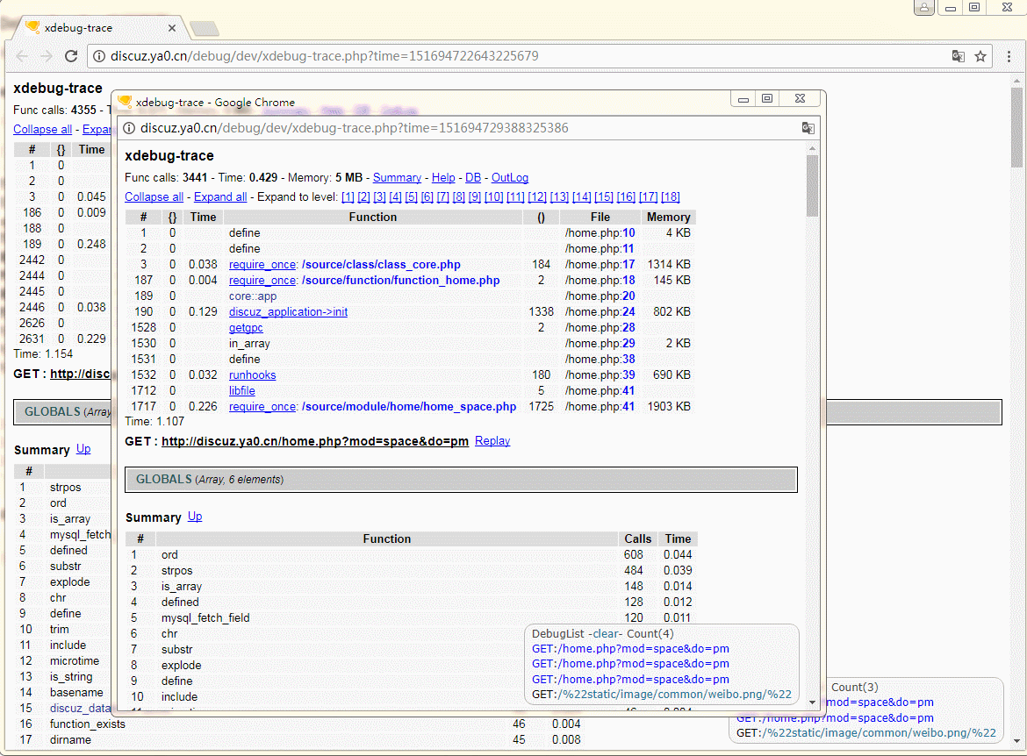1027x756 pixels.
Task: Click Up link beside popup Summary
Action: click(x=195, y=517)
